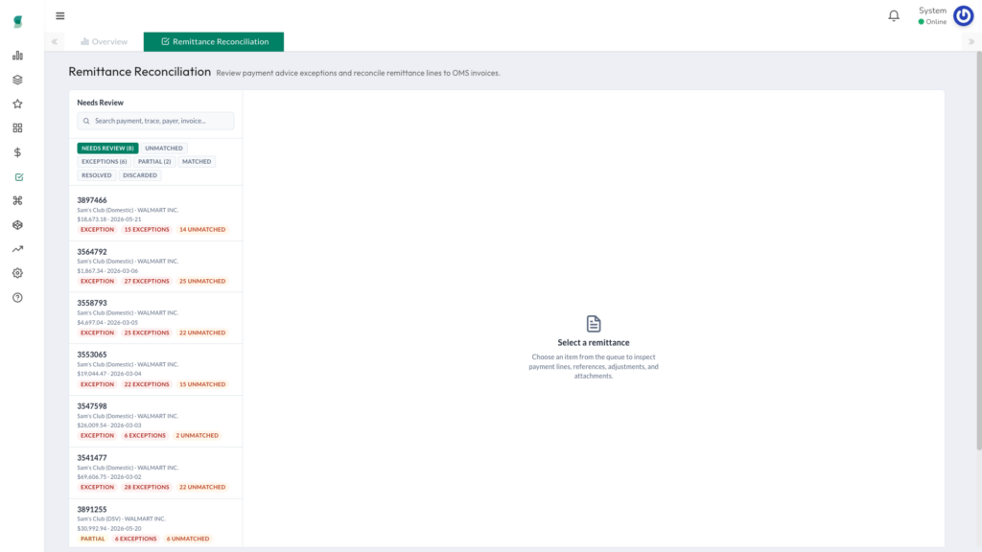This screenshot has height=552, width=982.
Task: Open remittance 3541477
Action: [155, 472]
